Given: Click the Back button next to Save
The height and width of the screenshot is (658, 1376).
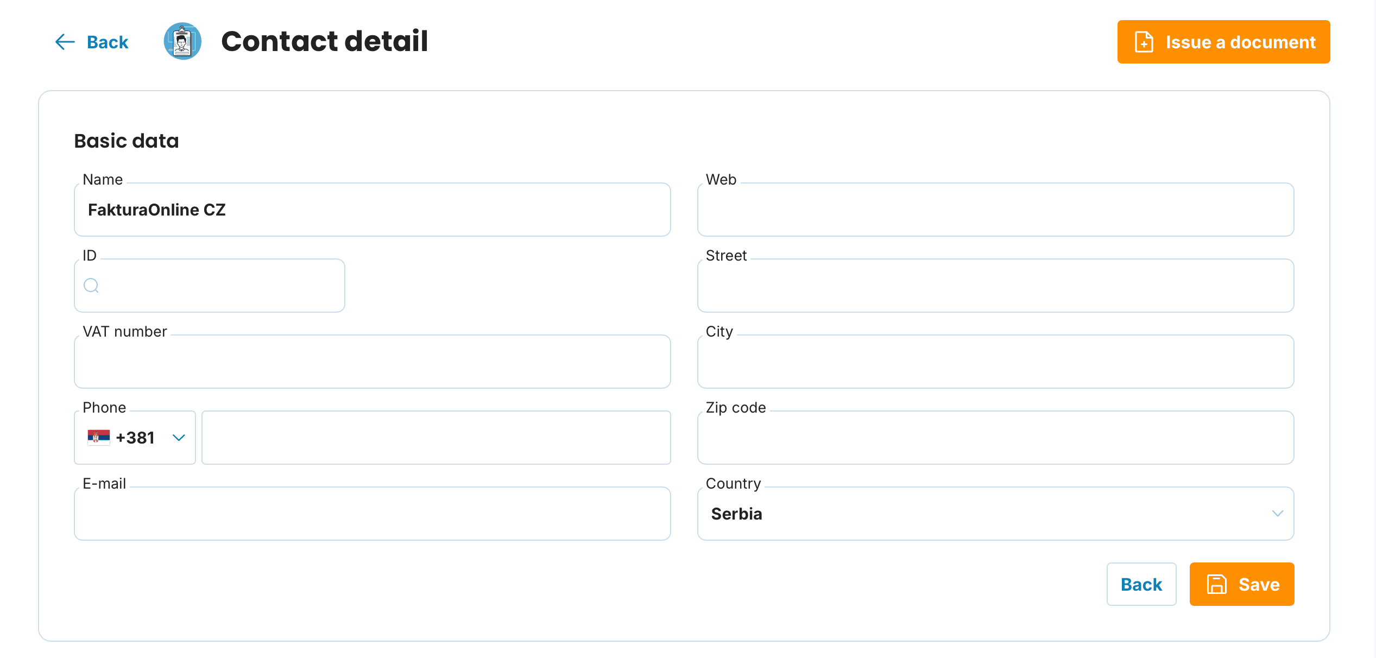Looking at the screenshot, I should pos(1141,584).
